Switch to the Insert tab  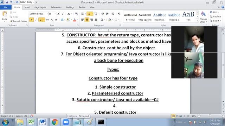tap(27, 7)
